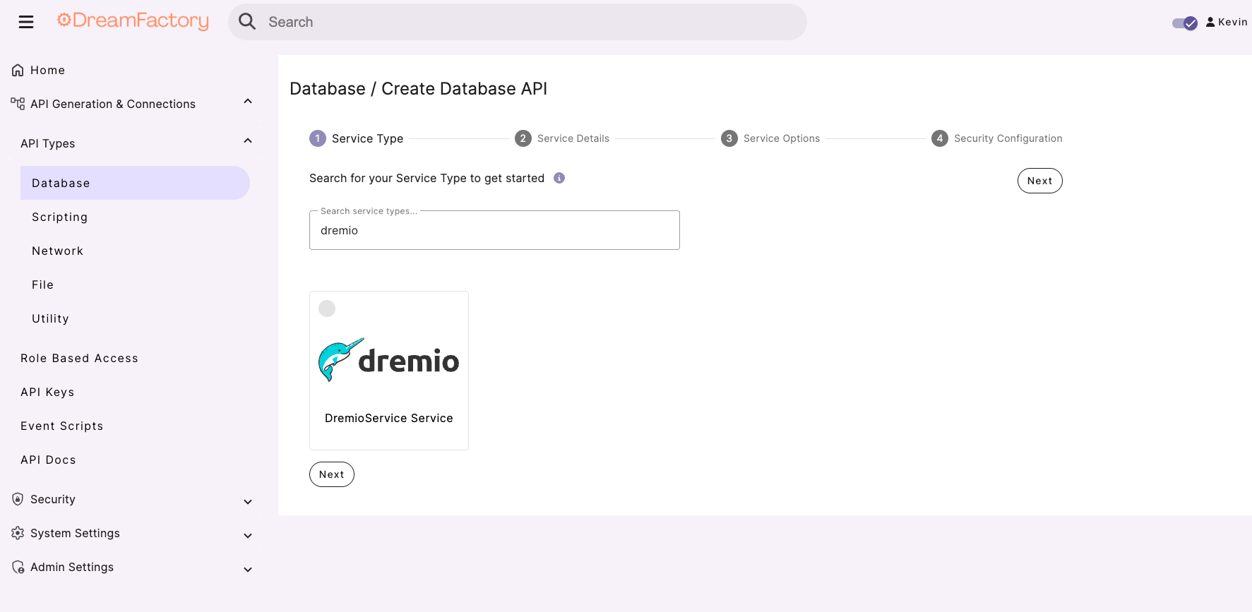Click the top-right Next button
The image size is (1252, 612).
[1040, 181]
